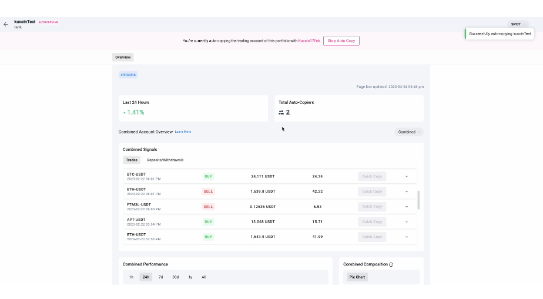The image size is (543, 299).
Task: Click the Combined Composition info icon
Action: coord(391,264)
